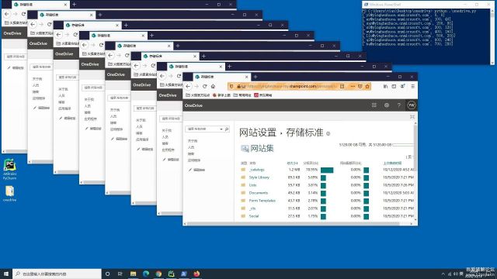Click the Windows taskbar search box
The width and height of the screenshot is (497, 279).
coord(57,274)
